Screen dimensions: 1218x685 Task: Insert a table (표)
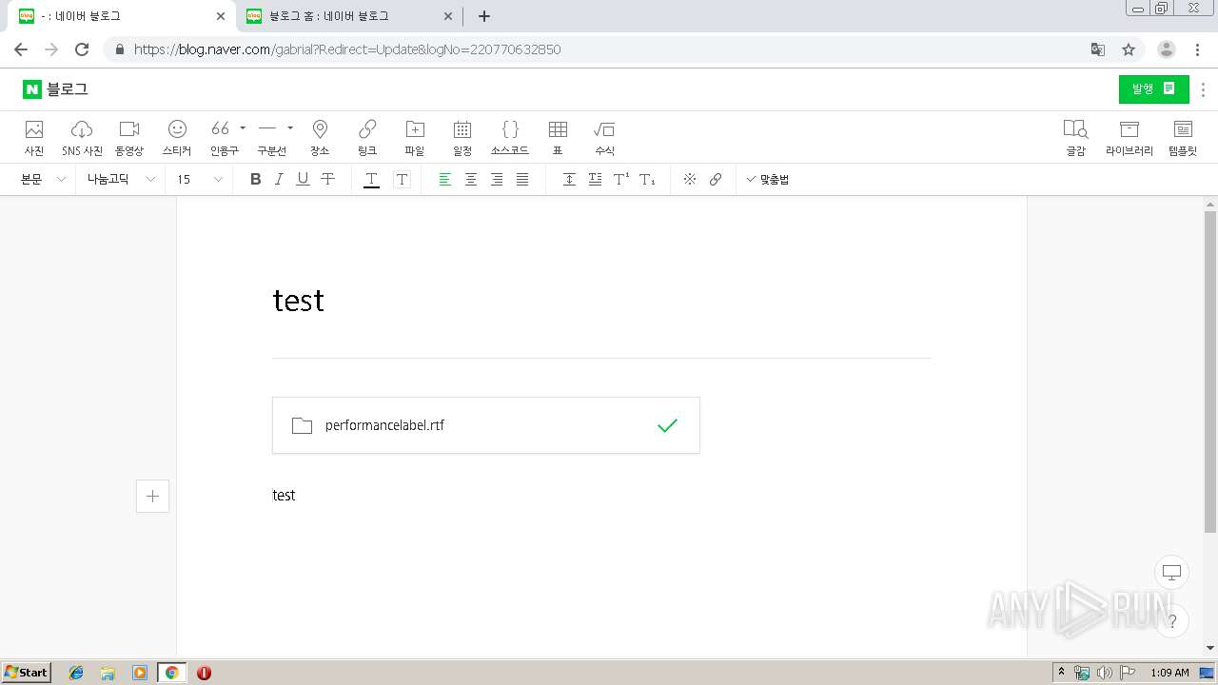(558, 137)
